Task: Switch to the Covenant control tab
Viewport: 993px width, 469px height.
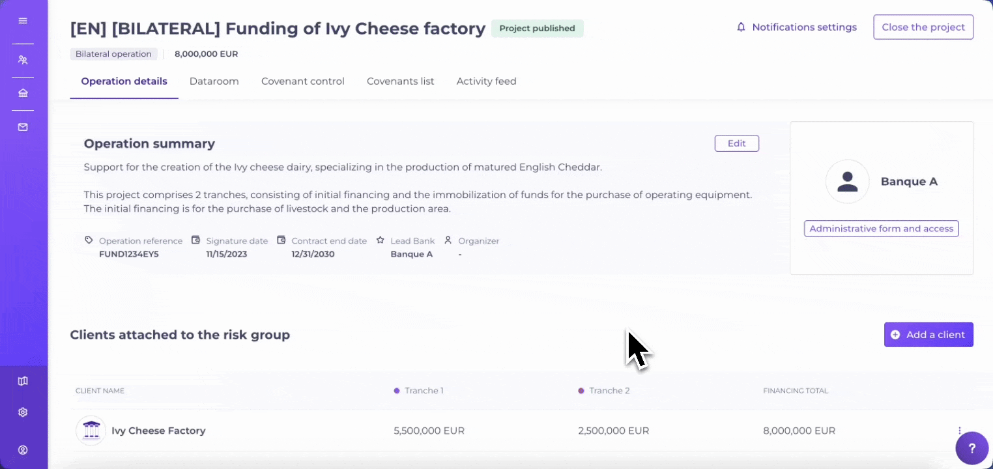Action: (x=302, y=81)
